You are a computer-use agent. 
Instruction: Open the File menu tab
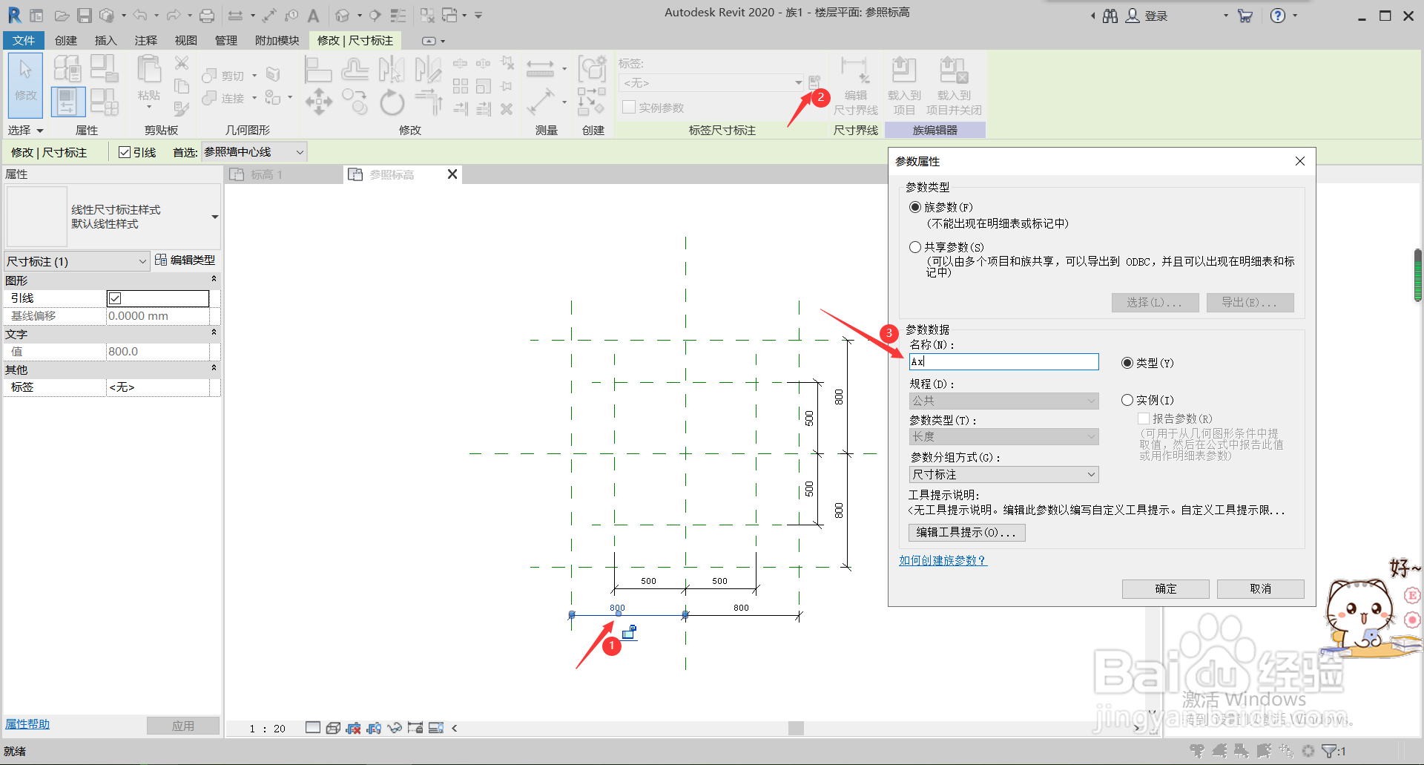[23, 40]
